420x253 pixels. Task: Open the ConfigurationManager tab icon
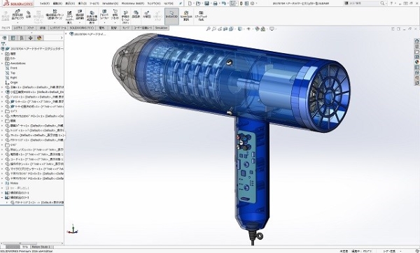click(22, 38)
